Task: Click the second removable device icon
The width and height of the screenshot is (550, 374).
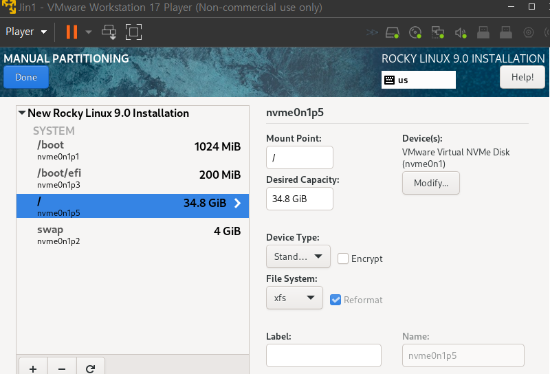Action: click(x=505, y=32)
